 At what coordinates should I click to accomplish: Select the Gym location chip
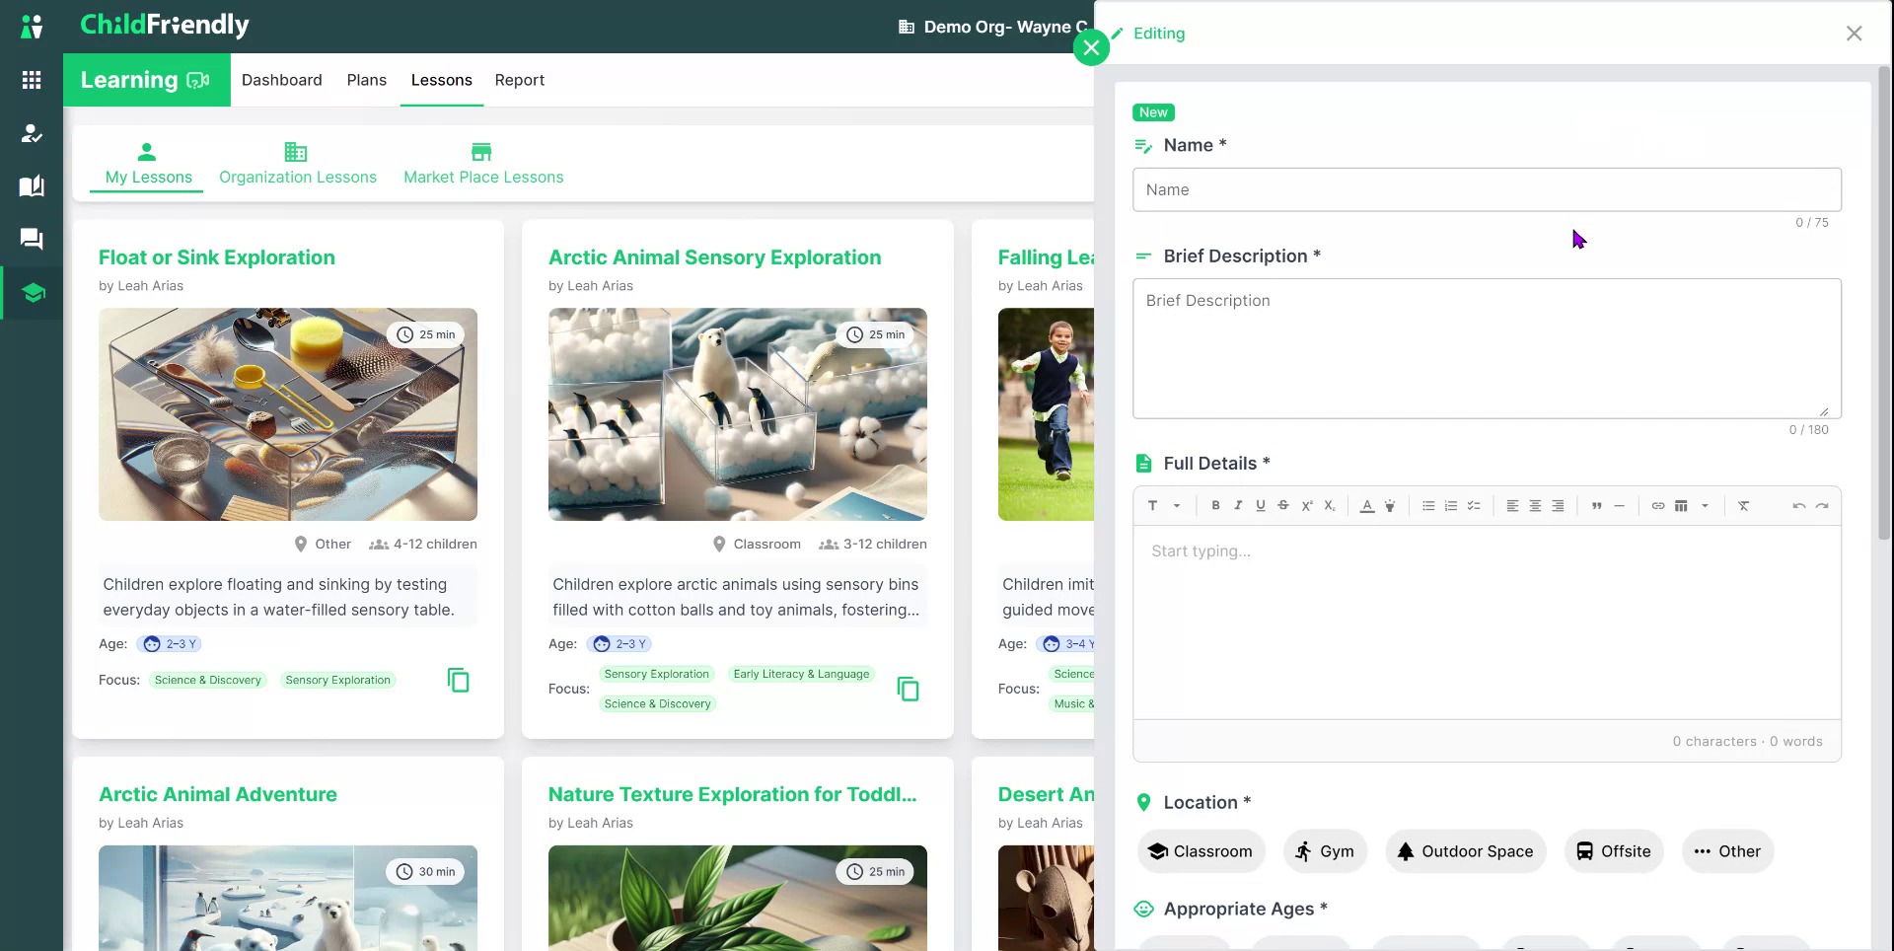click(x=1325, y=851)
